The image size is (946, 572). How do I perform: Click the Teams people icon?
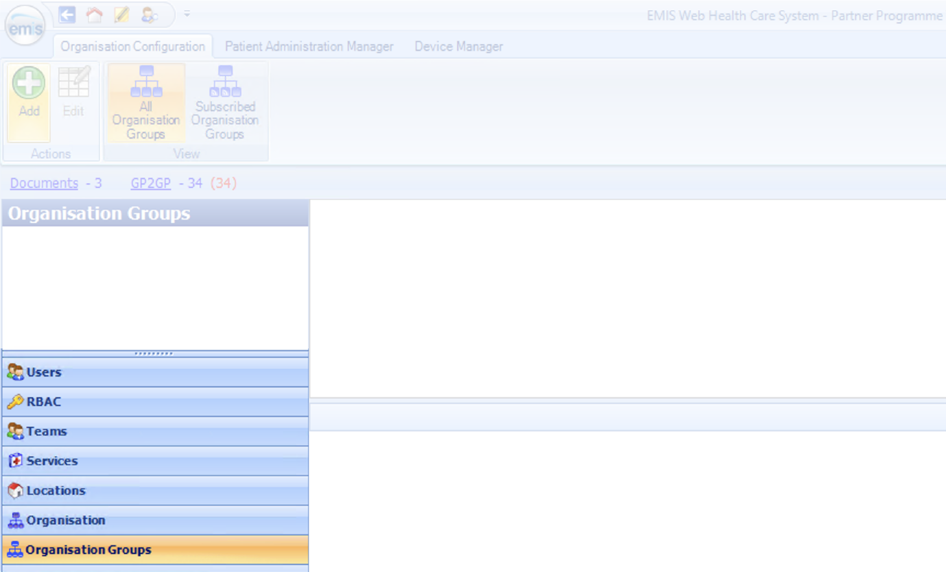15,431
